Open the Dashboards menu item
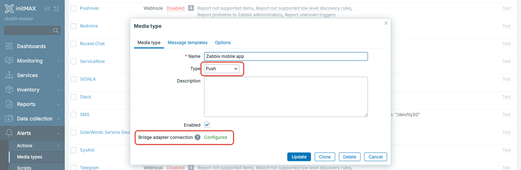 31,46
